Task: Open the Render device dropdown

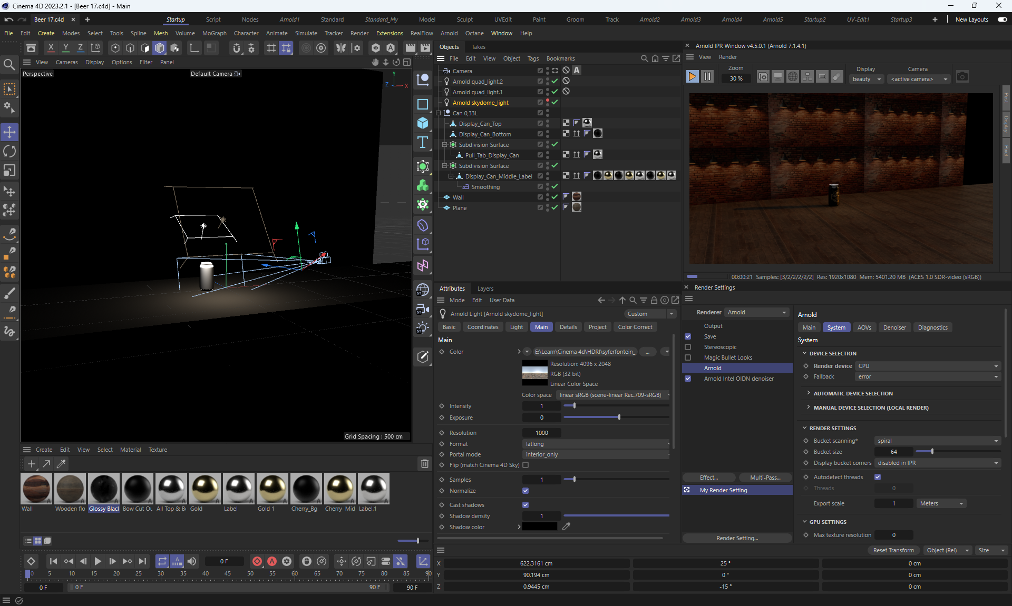Action: pyautogui.click(x=927, y=366)
